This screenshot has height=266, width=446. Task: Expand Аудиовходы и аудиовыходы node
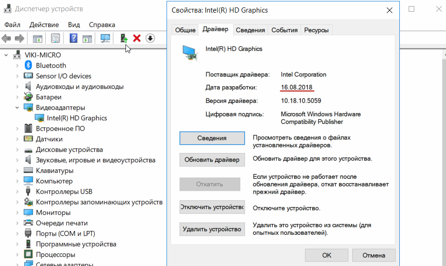(17, 87)
